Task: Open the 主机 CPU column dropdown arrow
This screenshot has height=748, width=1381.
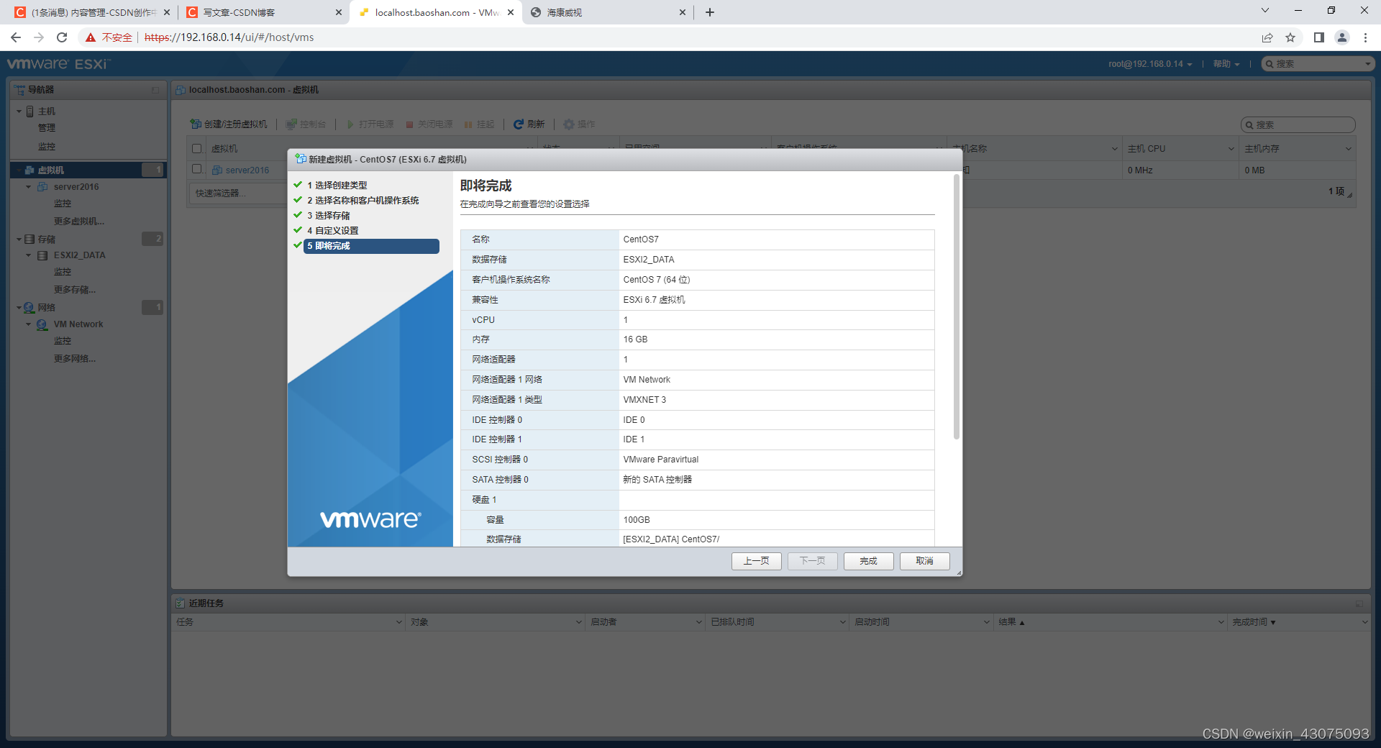Action: click(1231, 149)
